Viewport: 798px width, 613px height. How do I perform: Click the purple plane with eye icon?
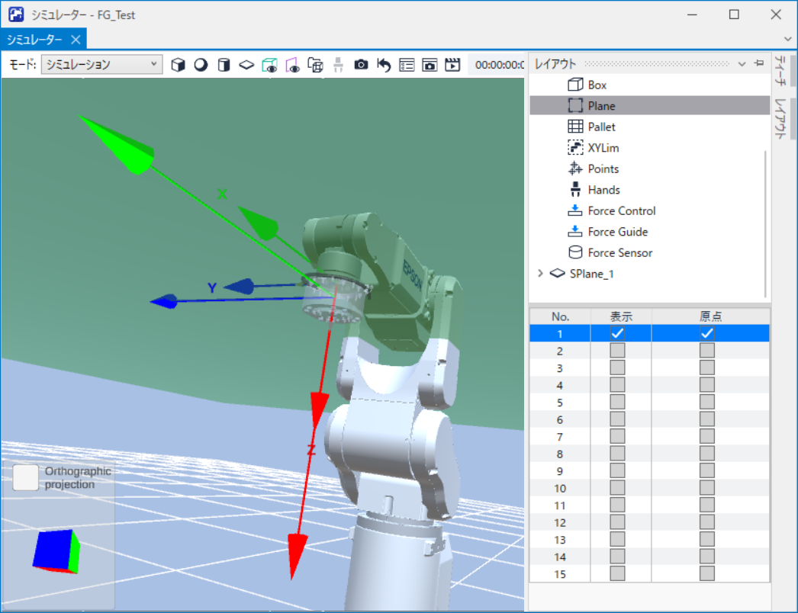click(292, 65)
